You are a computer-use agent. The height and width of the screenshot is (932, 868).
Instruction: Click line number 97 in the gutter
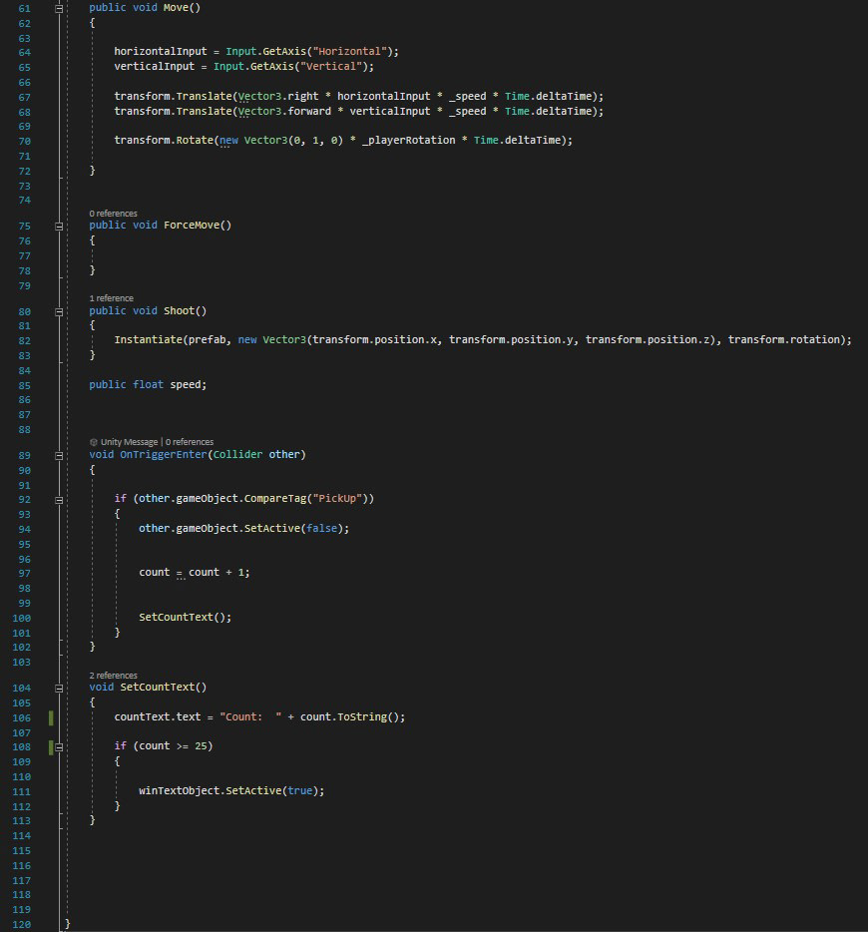point(24,574)
